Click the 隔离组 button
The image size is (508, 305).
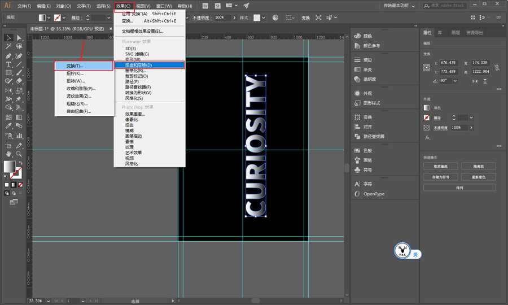click(x=478, y=167)
